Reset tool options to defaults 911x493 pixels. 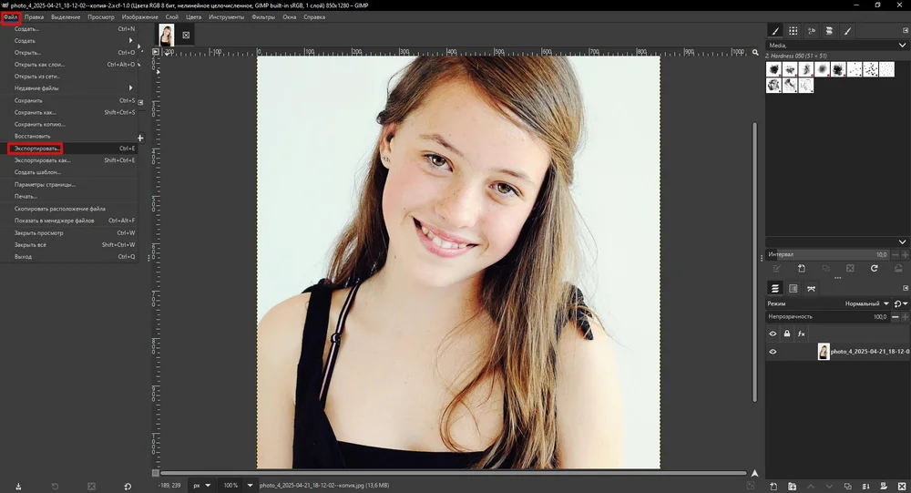(128, 486)
